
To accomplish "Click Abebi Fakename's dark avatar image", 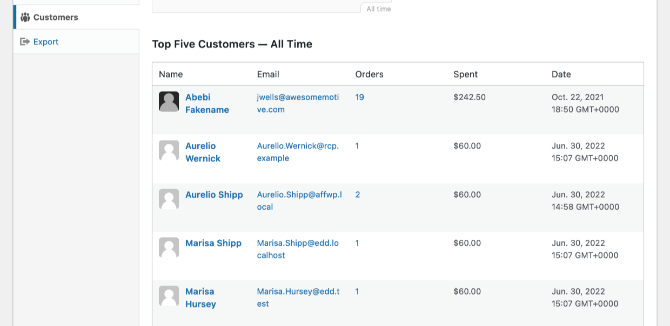I will (169, 101).
